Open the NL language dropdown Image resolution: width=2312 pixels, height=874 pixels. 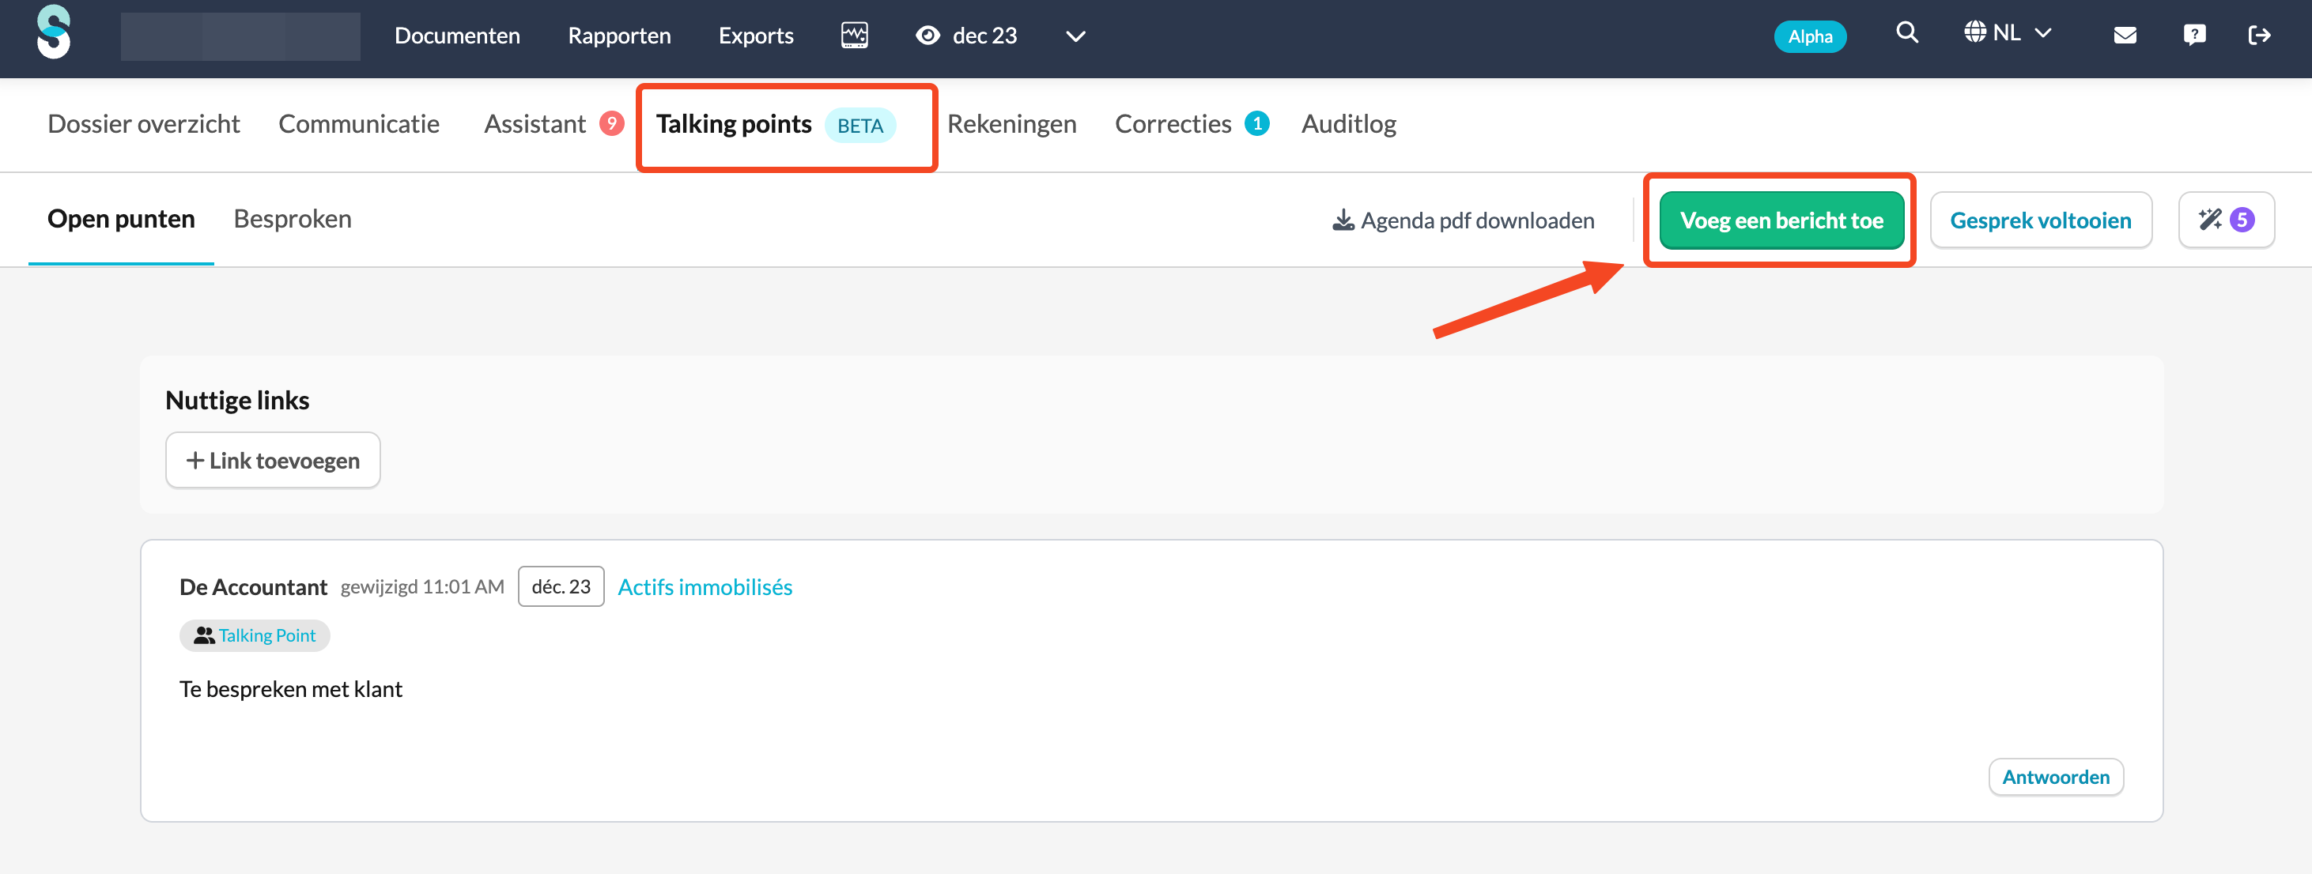(x=2007, y=33)
